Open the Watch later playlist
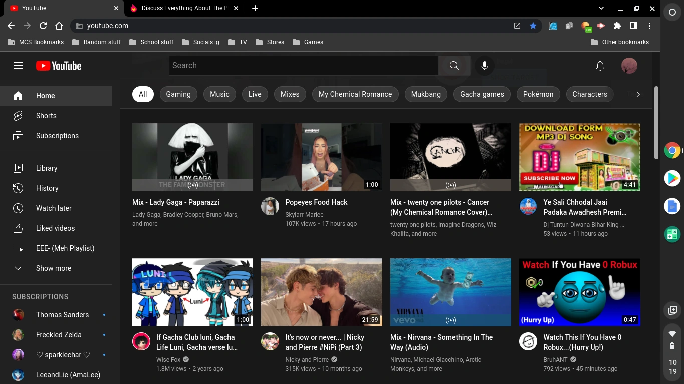Image resolution: width=684 pixels, height=384 pixels. pyautogui.click(x=54, y=208)
